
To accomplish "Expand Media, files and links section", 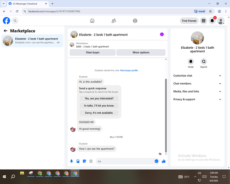I will coord(197,92).
